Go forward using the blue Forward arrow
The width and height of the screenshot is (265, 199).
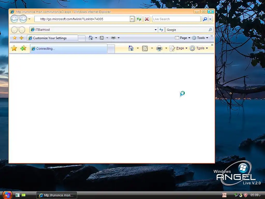coord(23,19)
